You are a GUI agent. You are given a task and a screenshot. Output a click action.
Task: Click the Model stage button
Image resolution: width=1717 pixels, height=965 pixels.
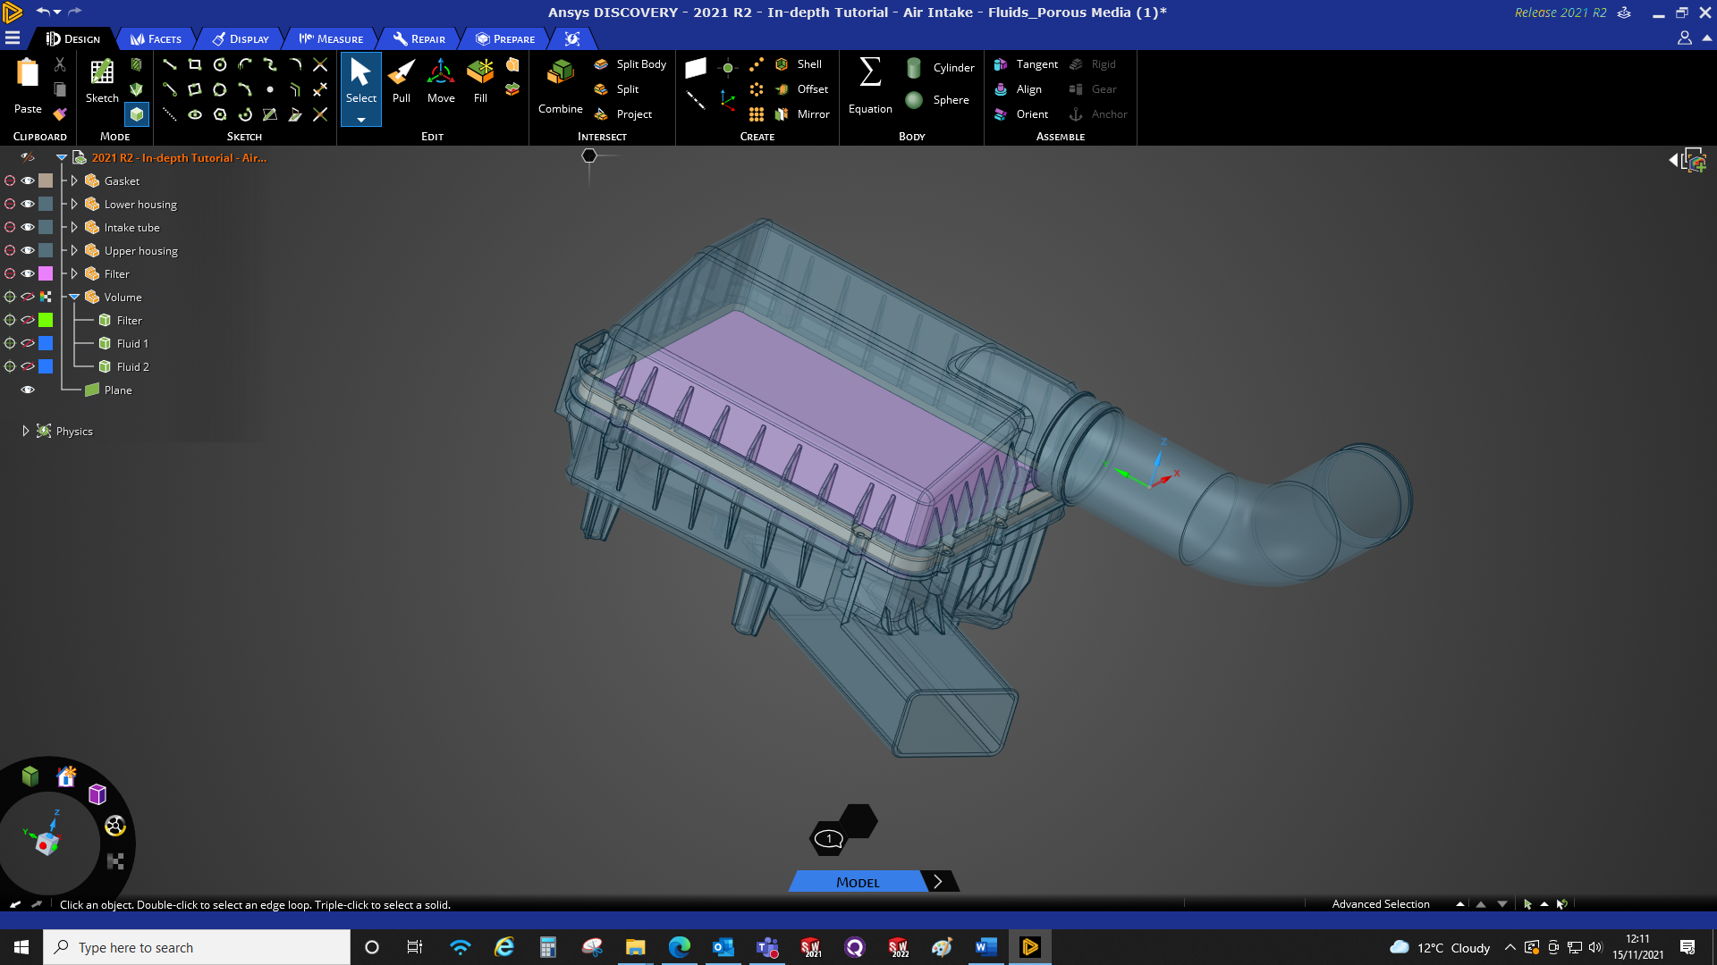858,882
